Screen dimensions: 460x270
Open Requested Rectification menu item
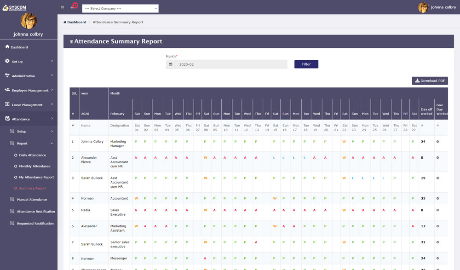click(x=35, y=224)
